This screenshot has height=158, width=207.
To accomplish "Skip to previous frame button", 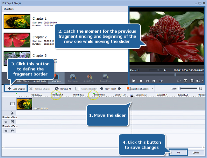I will click(x=147, y=81).
